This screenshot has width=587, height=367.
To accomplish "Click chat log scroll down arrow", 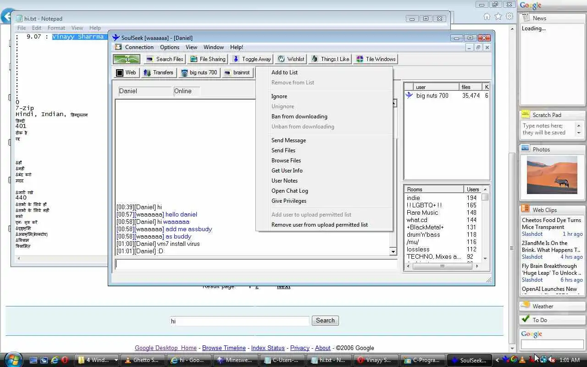I will pos(393,251).
